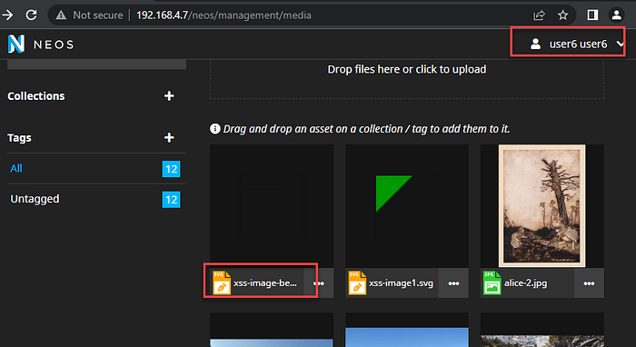Open the browser share icon
Viewport: 636px width, 347px height.
tap(539, 15)
